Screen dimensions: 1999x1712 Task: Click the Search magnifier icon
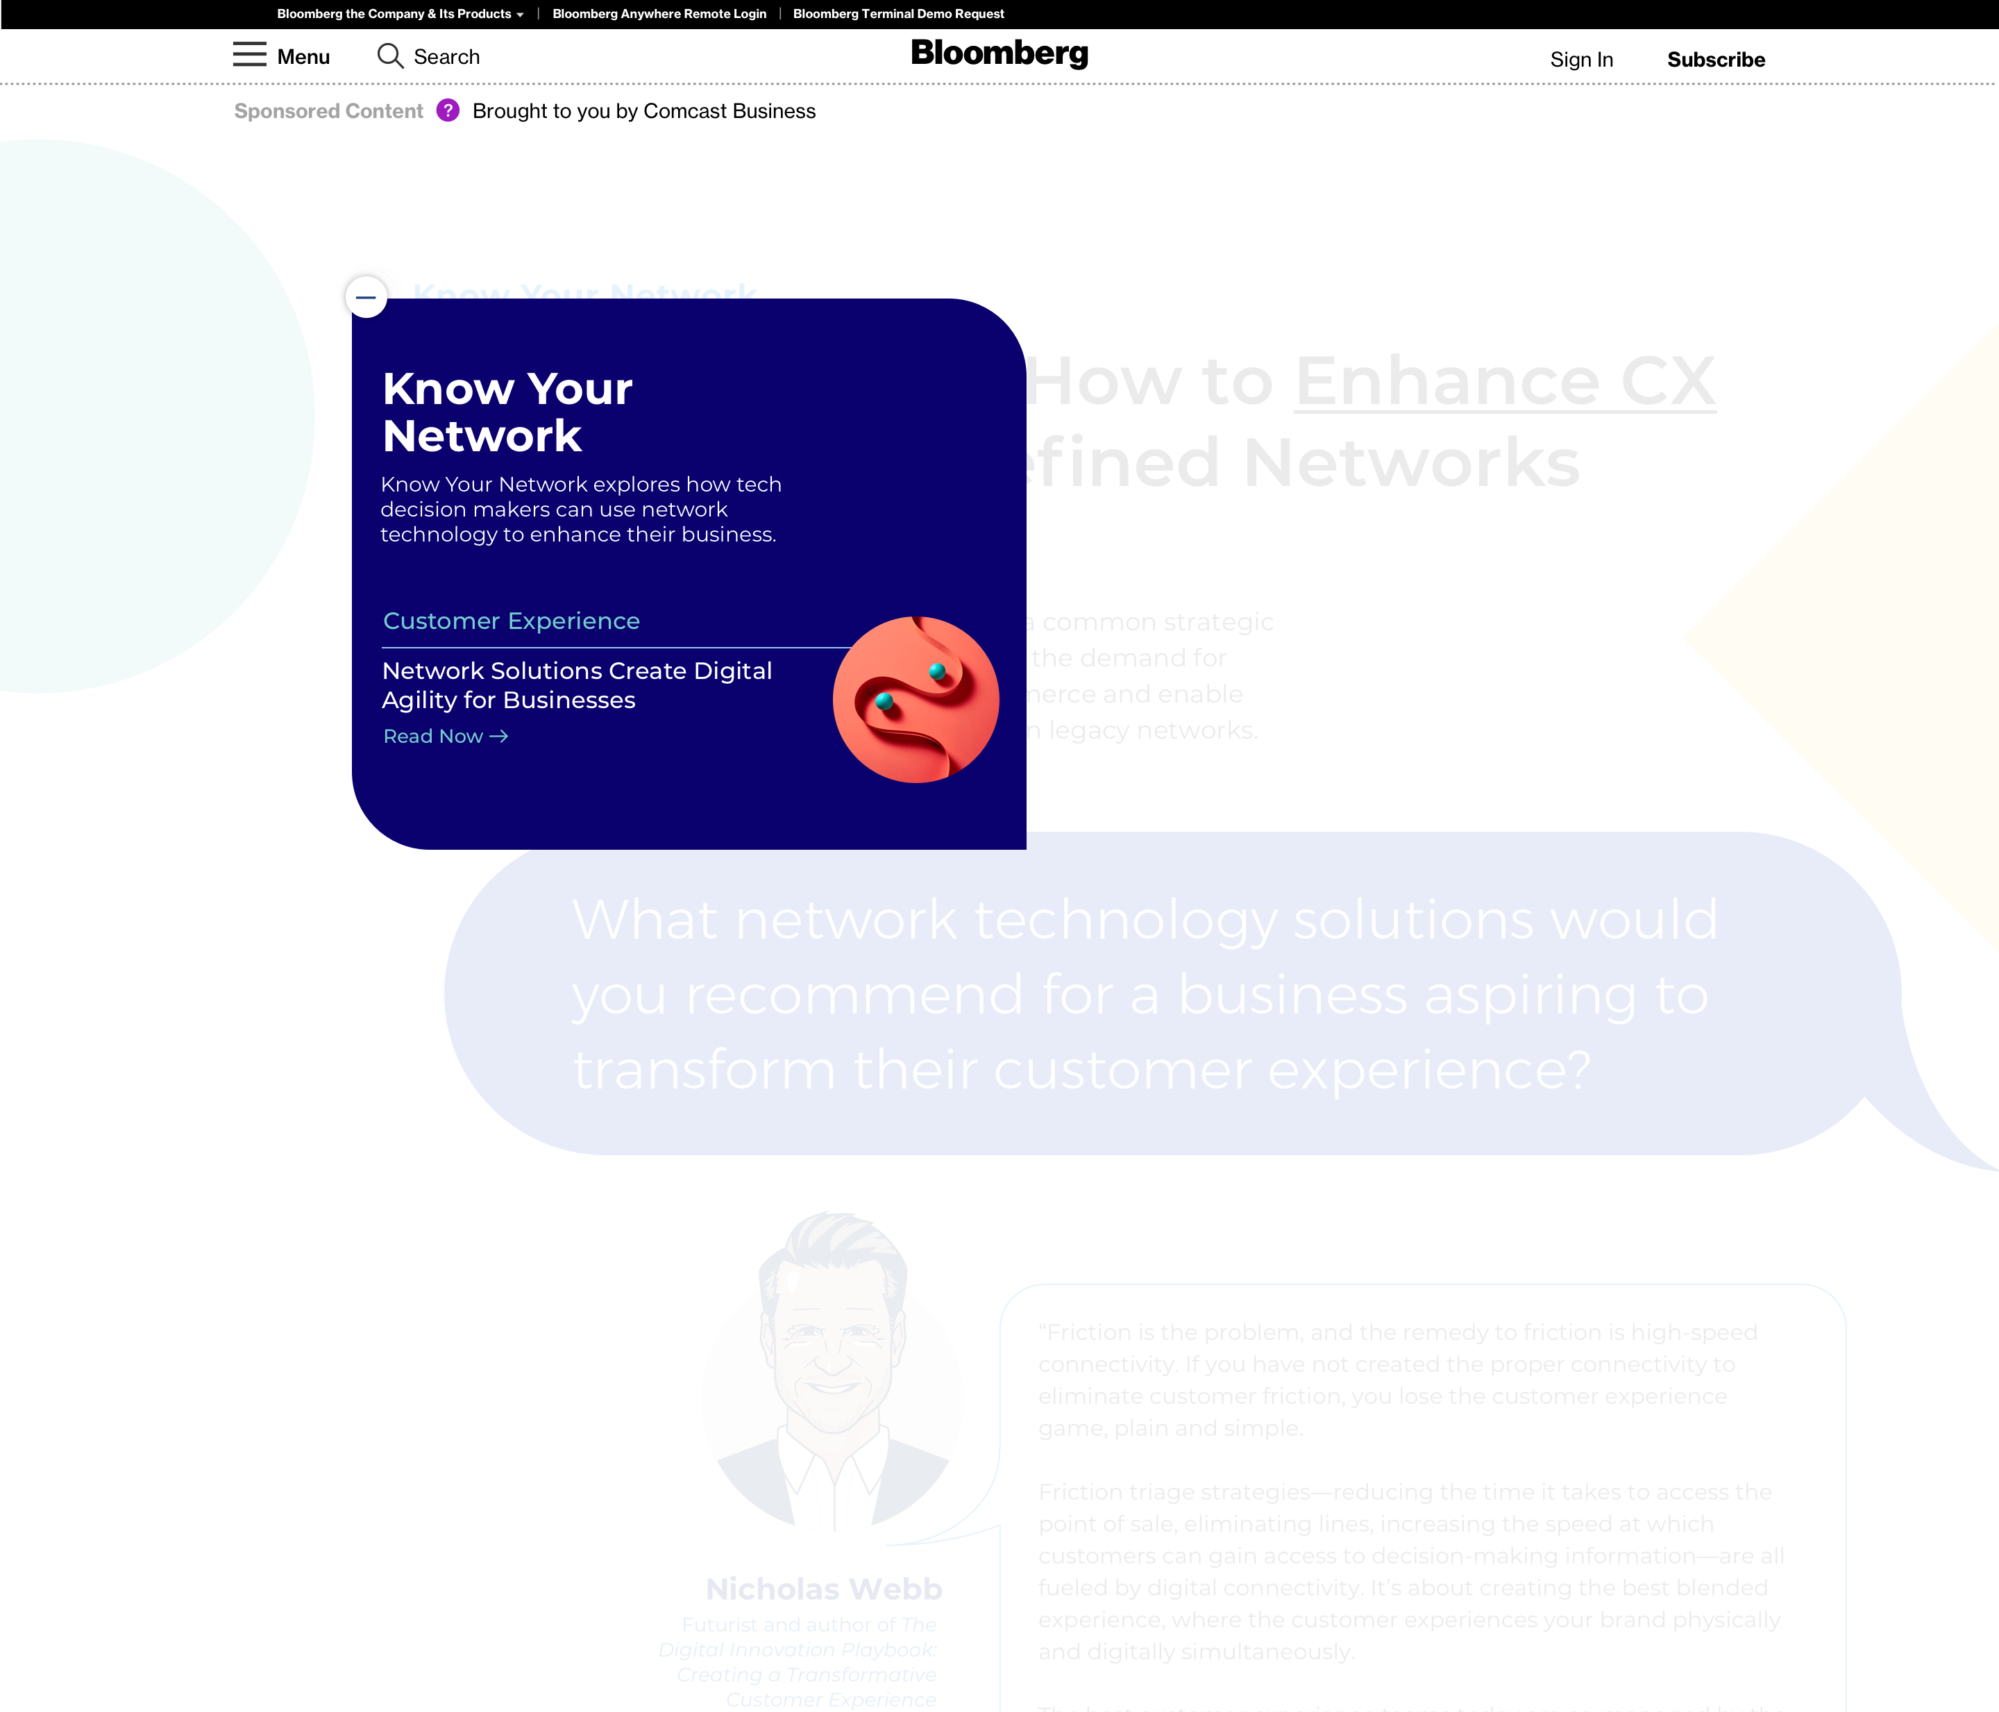[x=390, y=56]
